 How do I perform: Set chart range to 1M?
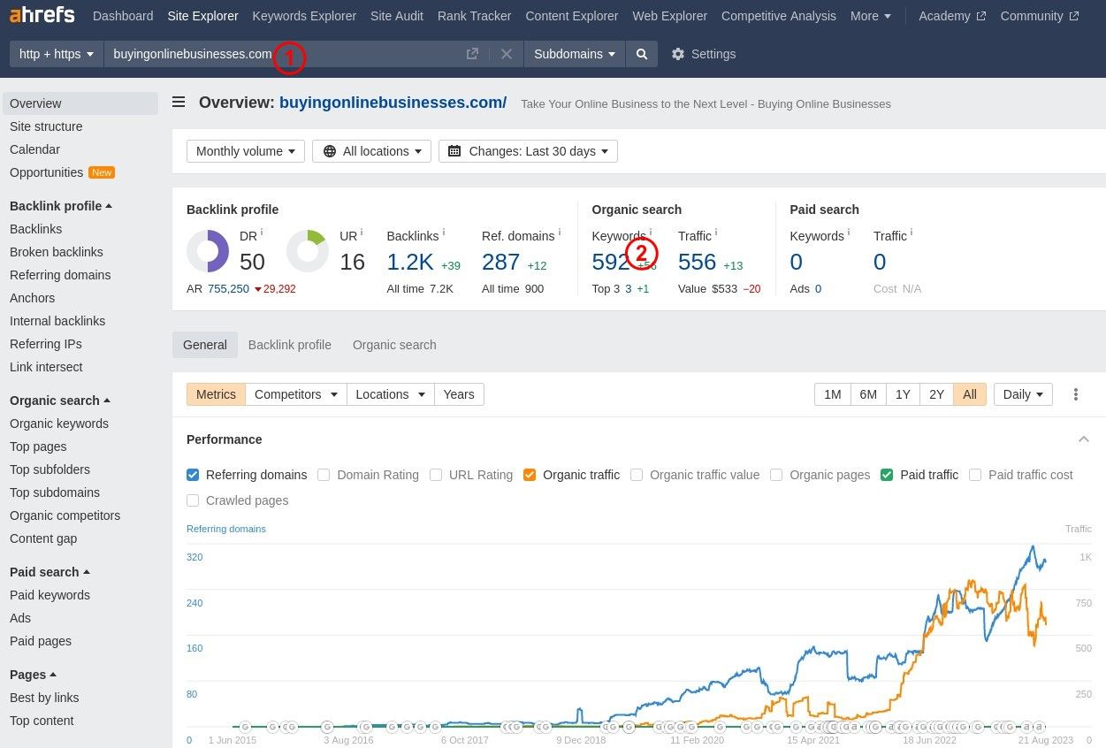point(833,394)
